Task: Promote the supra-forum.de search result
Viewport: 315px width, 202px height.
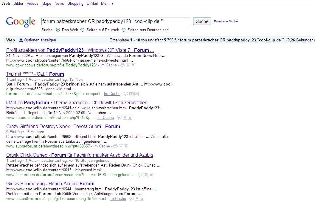Action: pos(121,146)
